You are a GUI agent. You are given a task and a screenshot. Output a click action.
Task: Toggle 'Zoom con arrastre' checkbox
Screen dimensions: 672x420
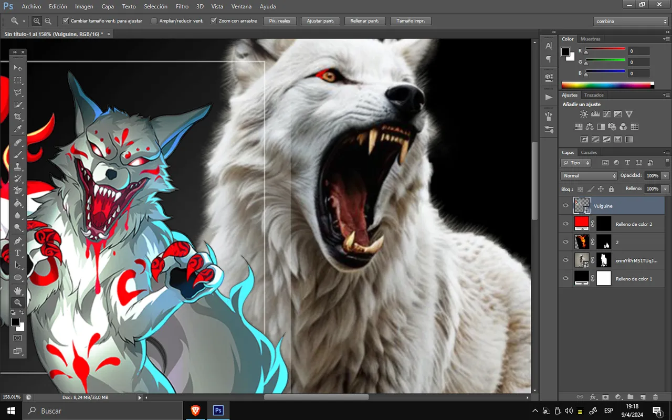pos(214,21)
